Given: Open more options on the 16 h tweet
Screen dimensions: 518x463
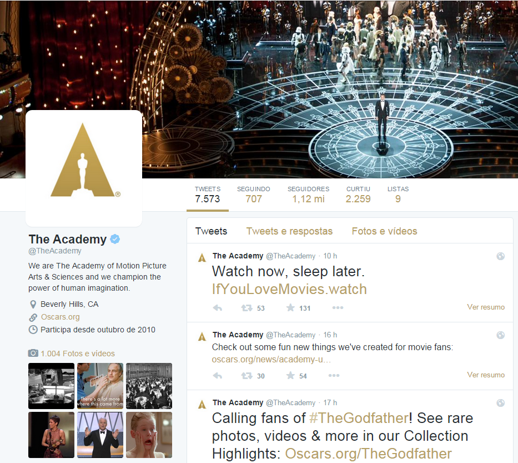Looking at the screenshot, I should coord(334,375).
